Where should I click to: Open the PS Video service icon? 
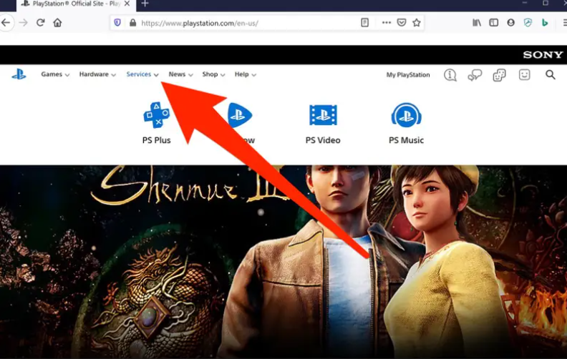point(323,115)
